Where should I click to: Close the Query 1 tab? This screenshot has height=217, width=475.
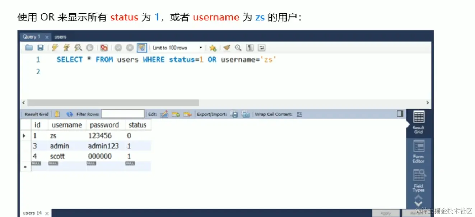coord(47,37)
